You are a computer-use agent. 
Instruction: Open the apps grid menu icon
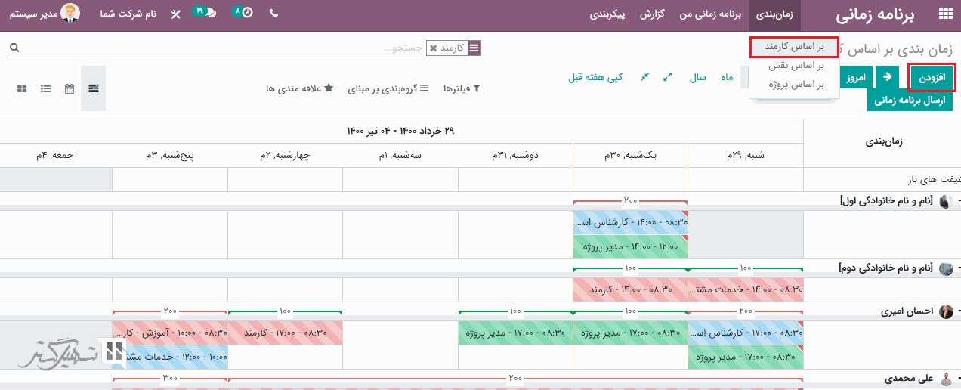click(945, 14)
